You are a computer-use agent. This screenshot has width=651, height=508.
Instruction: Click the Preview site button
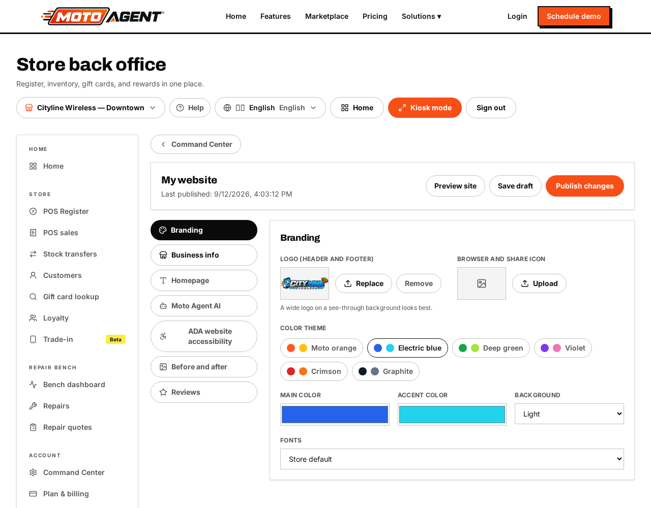pyautogui.click(x=455, y=186)
